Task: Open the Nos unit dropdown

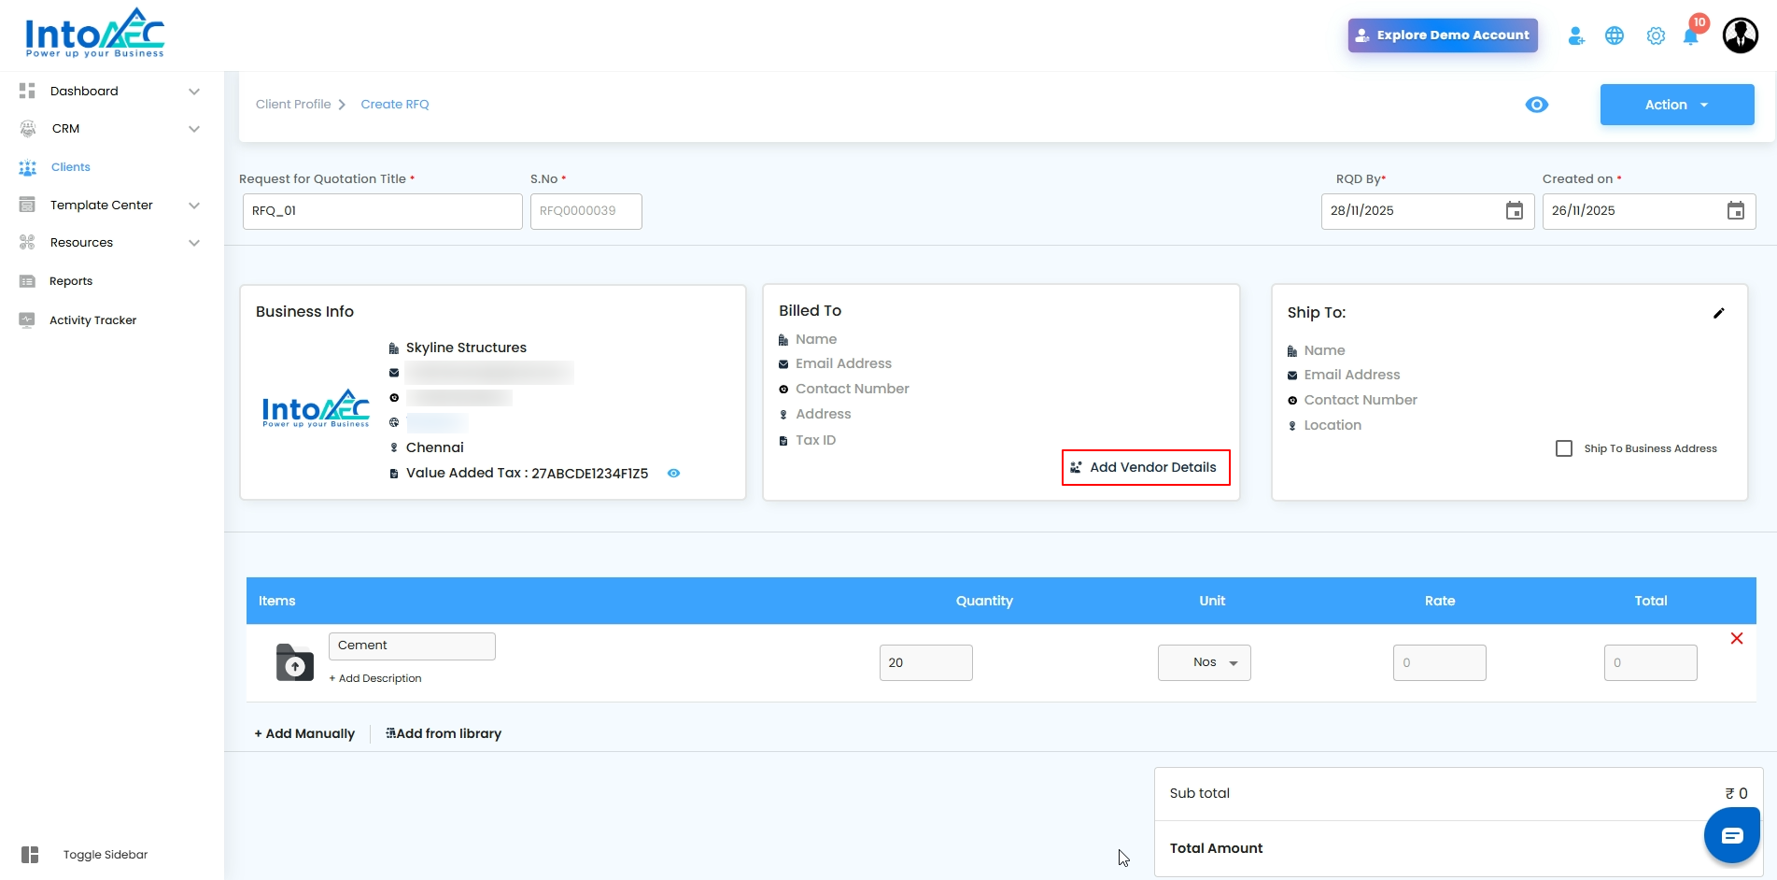Action: (1205, 662)
